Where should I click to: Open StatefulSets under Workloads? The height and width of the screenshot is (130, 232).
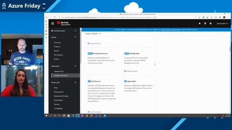[58, 100]
